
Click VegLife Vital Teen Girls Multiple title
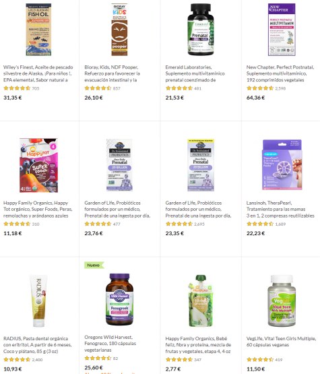[x=281, y=342]
